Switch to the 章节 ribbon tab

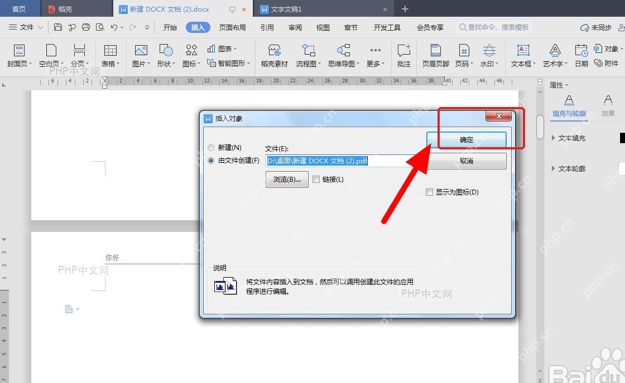(351, 27)
